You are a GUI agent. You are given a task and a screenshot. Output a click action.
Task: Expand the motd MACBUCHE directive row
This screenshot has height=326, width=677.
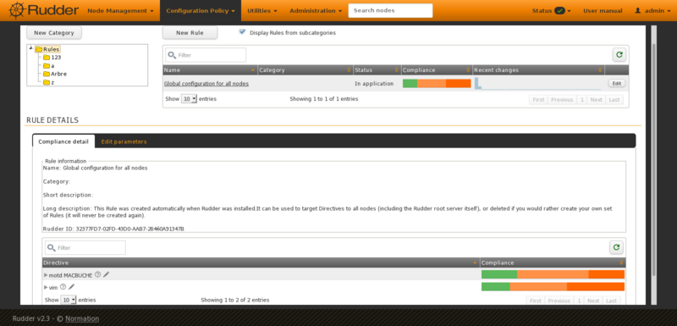(46, 274)
